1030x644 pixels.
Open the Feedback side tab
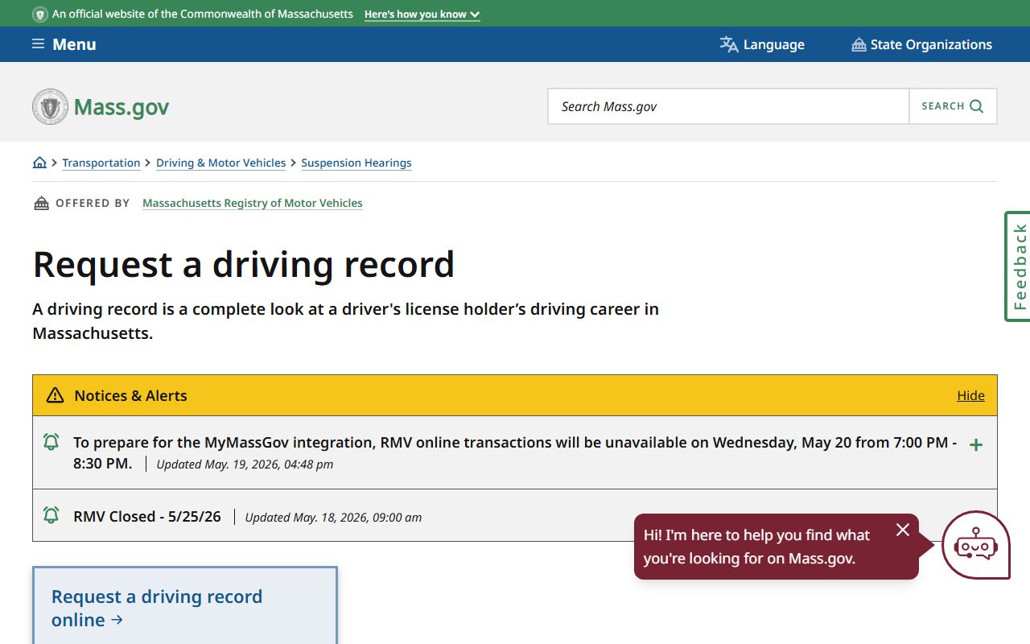[1018, 266]
